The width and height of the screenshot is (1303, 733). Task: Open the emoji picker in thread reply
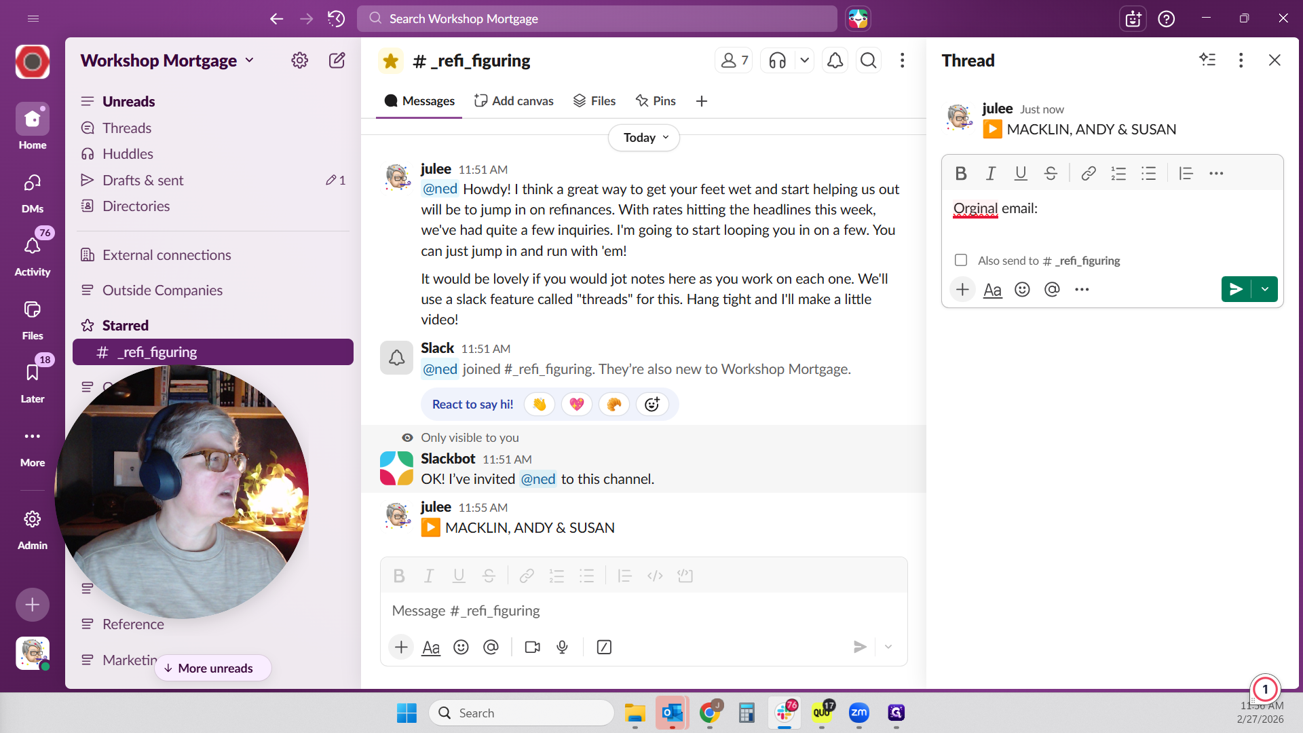(x=1022, y=290)
